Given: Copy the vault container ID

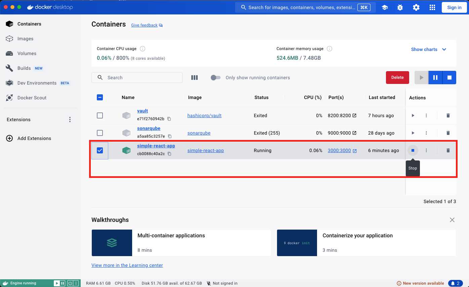Looking at the screenshot, I should pyautogui.click(x=169, y=119).
